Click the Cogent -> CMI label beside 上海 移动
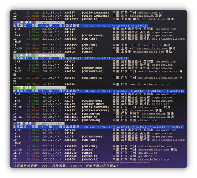 click(x=50, y=22)
